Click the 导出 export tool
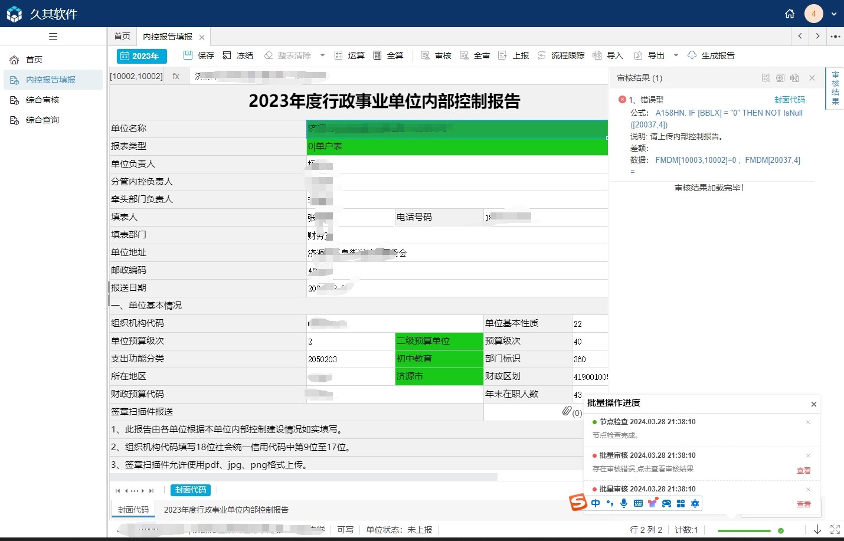 click(649, 55)
